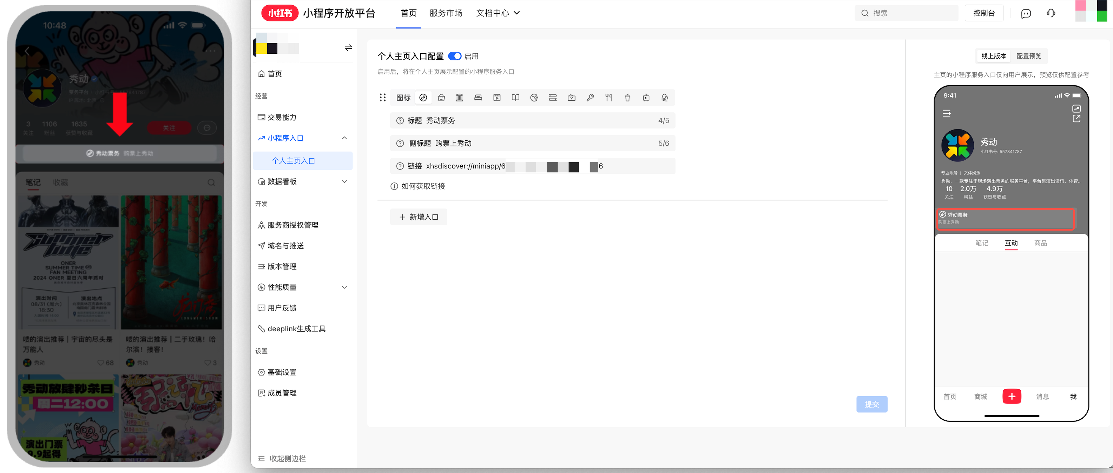The height and width of the screenshot is (473, 1113).
Task: Expand the 数据看板 sidebar section
Action: [x=344, y=181]
